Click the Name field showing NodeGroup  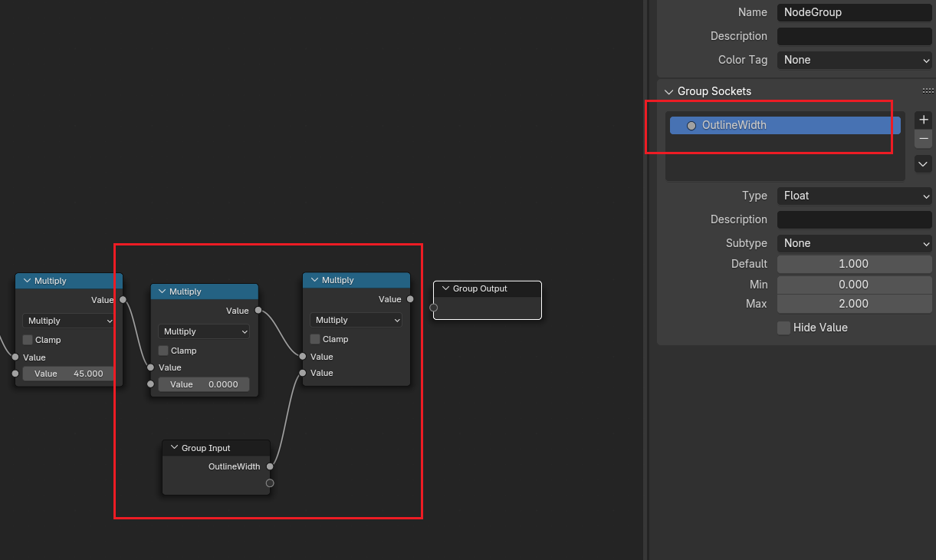coord(854,12)
